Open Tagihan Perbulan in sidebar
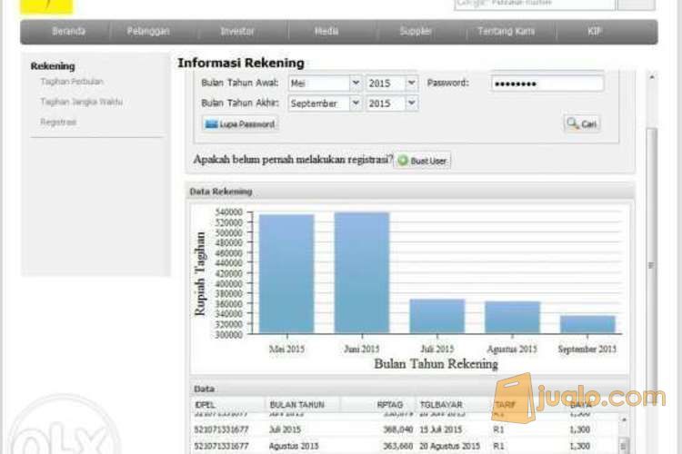Viewport: 682px width, 454px height. point(72,82)
